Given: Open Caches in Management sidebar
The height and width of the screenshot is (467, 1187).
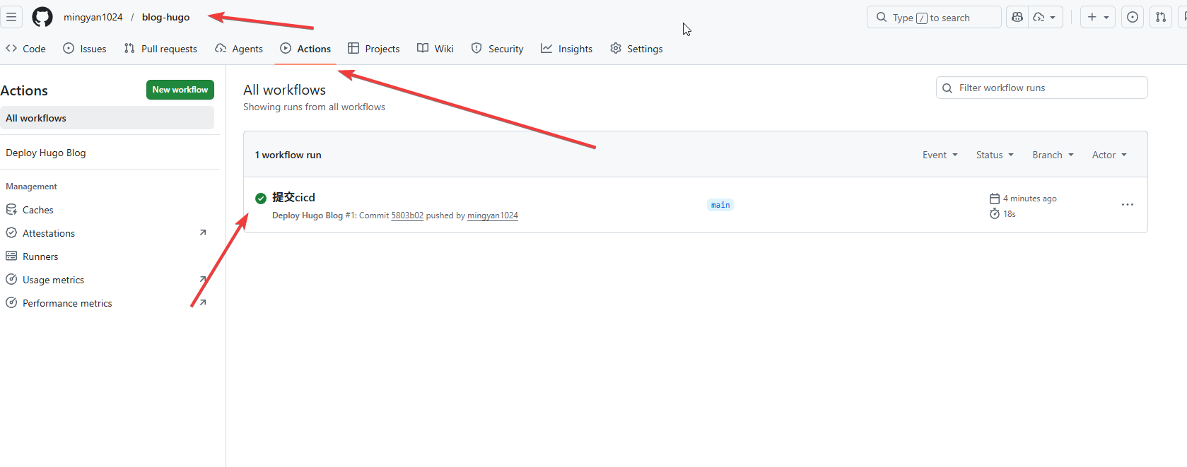Looking at the screenshot, I should pyautogui.click(x=37, y=210).
